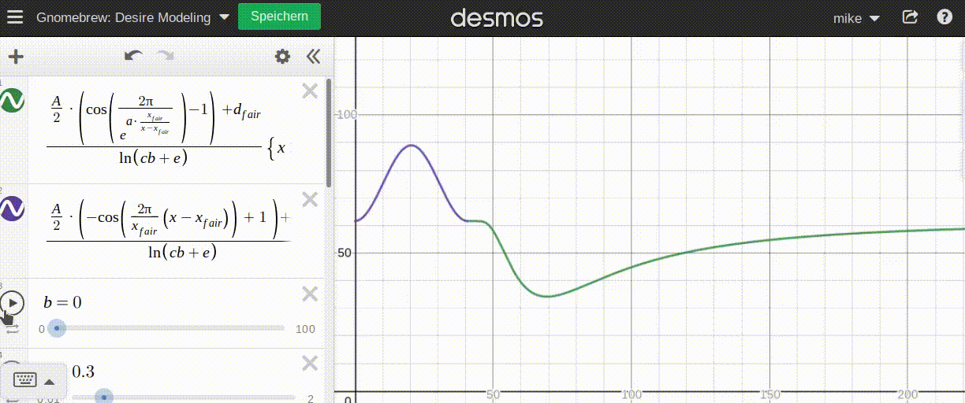Play the b slider animation

point(12,302)
